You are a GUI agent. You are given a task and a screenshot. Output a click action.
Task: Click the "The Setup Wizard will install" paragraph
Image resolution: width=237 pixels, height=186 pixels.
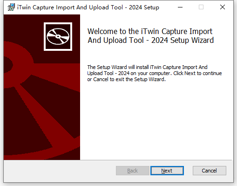coord(155,73)
